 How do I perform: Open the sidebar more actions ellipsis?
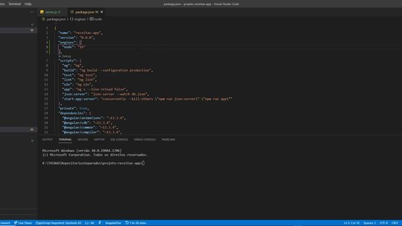point(32,12)
